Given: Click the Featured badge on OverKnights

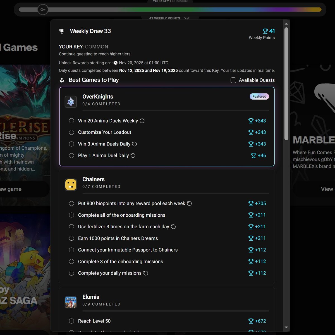Looking at the screenshot, I should tap(259, 96).
